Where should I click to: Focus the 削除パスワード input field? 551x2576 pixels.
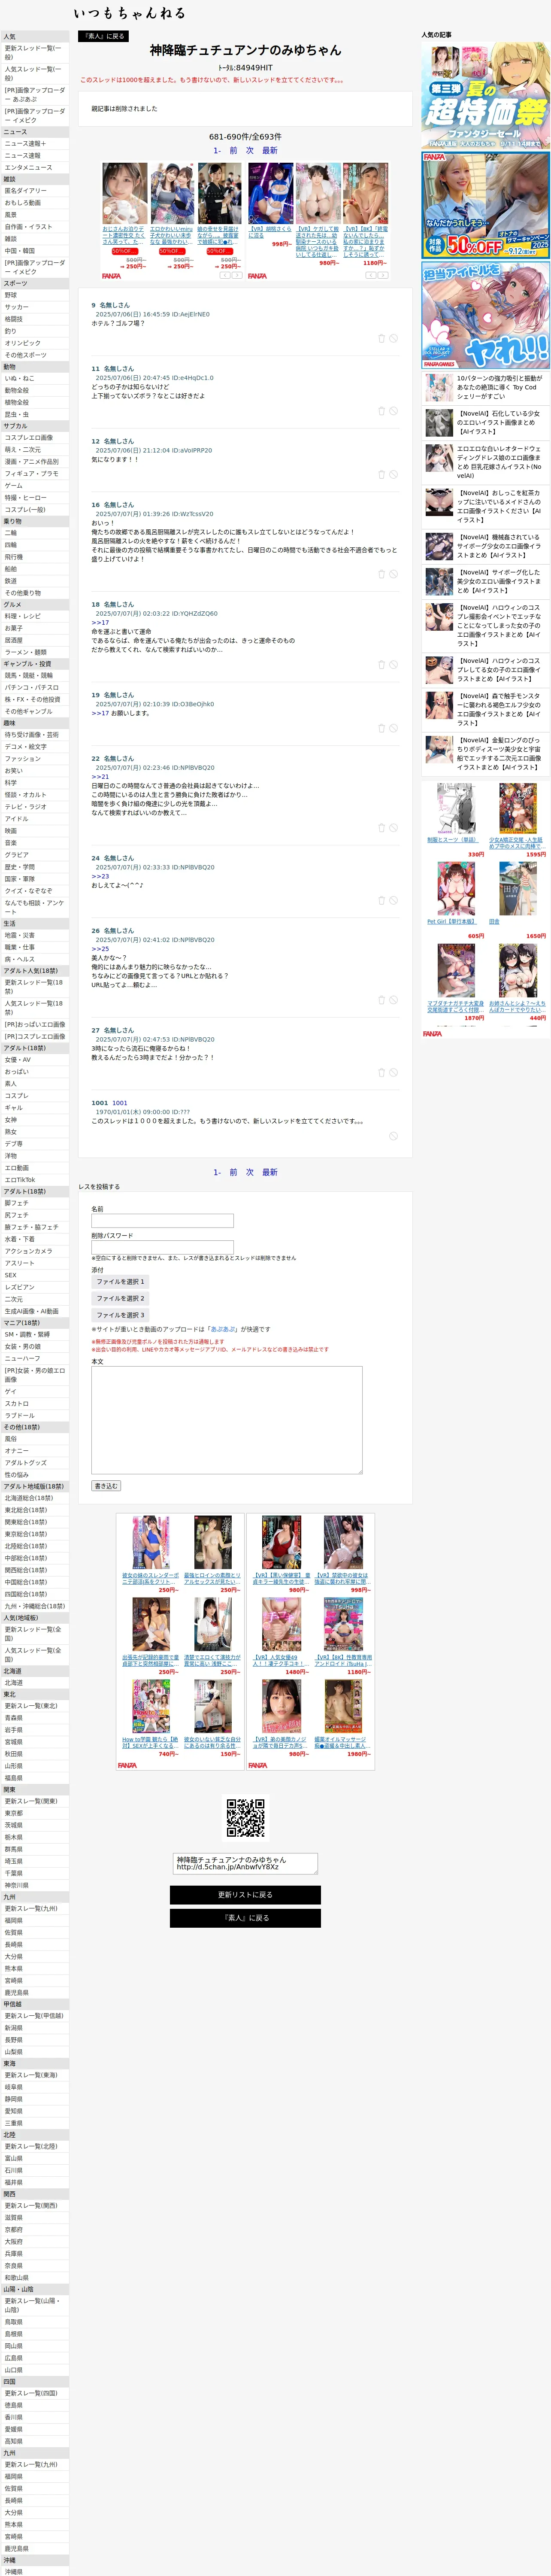tap(163, 1247)
